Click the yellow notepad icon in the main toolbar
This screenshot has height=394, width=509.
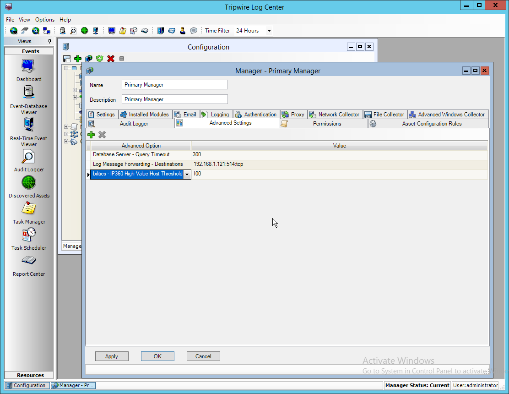(123, 31)
